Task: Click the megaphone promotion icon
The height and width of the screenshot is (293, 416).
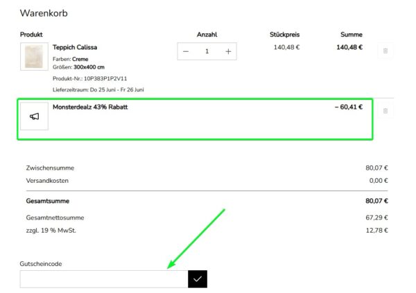Action: (34, 116)
